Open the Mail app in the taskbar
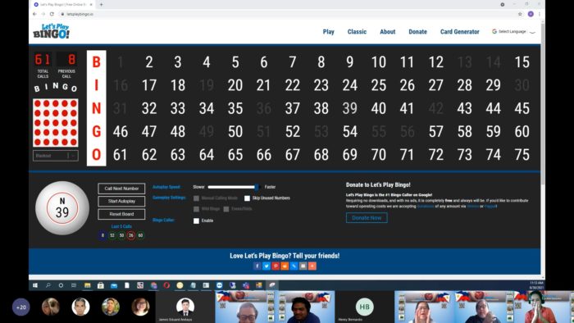The width and height of the screenshot is (574, 323). coord(114,285)
